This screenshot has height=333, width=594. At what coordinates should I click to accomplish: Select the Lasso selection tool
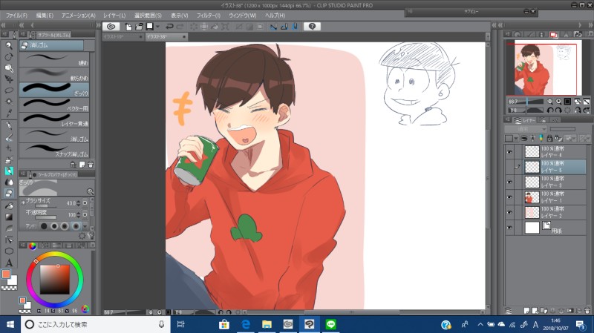pos(9,90)
